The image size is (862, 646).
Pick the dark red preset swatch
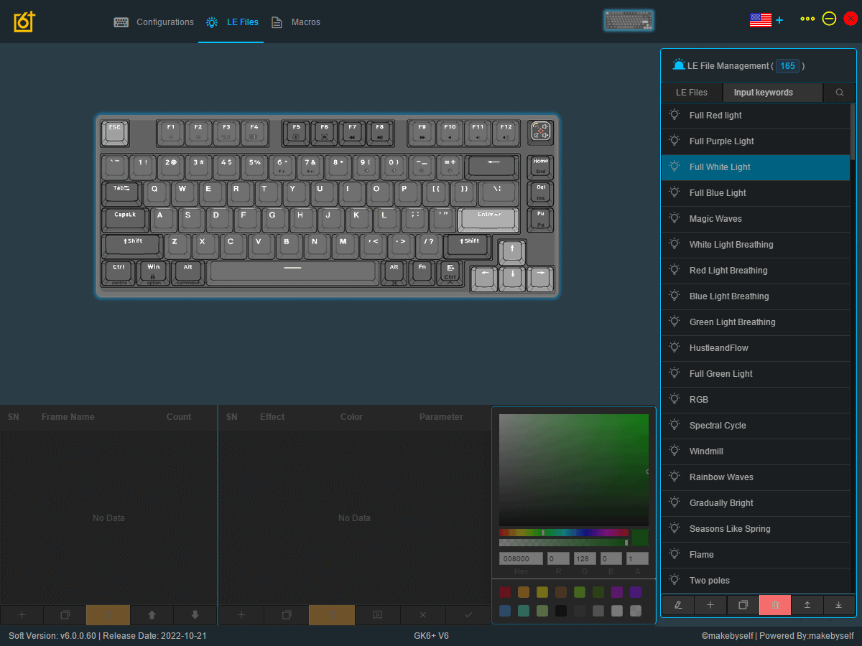coord(505,592)
